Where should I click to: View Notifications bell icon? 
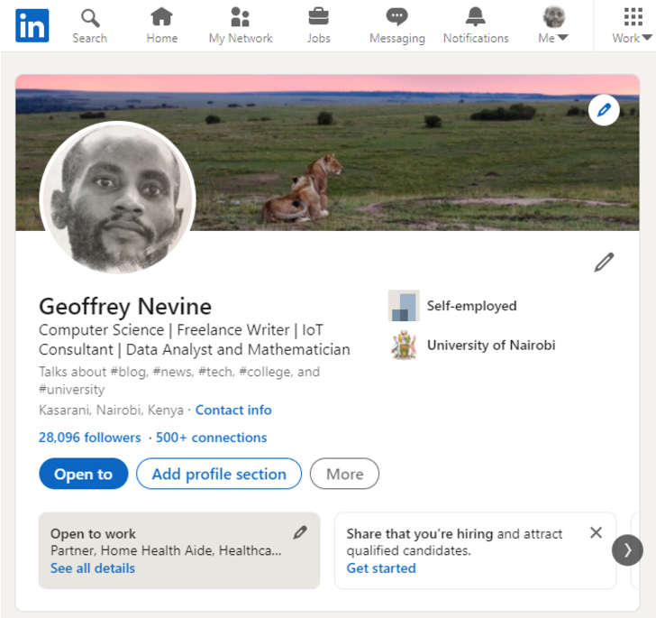[x=476, y=18]
